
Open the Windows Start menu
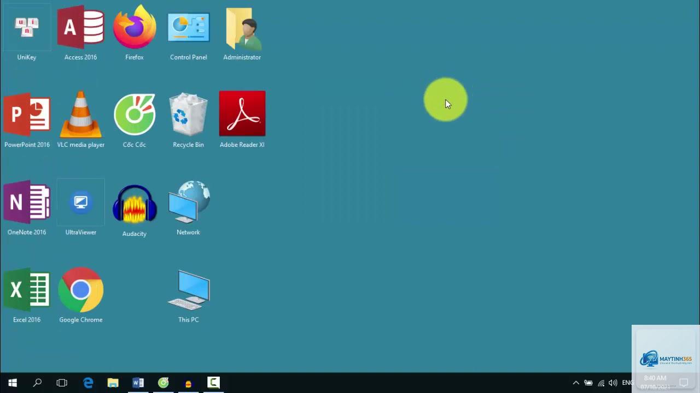13,383
